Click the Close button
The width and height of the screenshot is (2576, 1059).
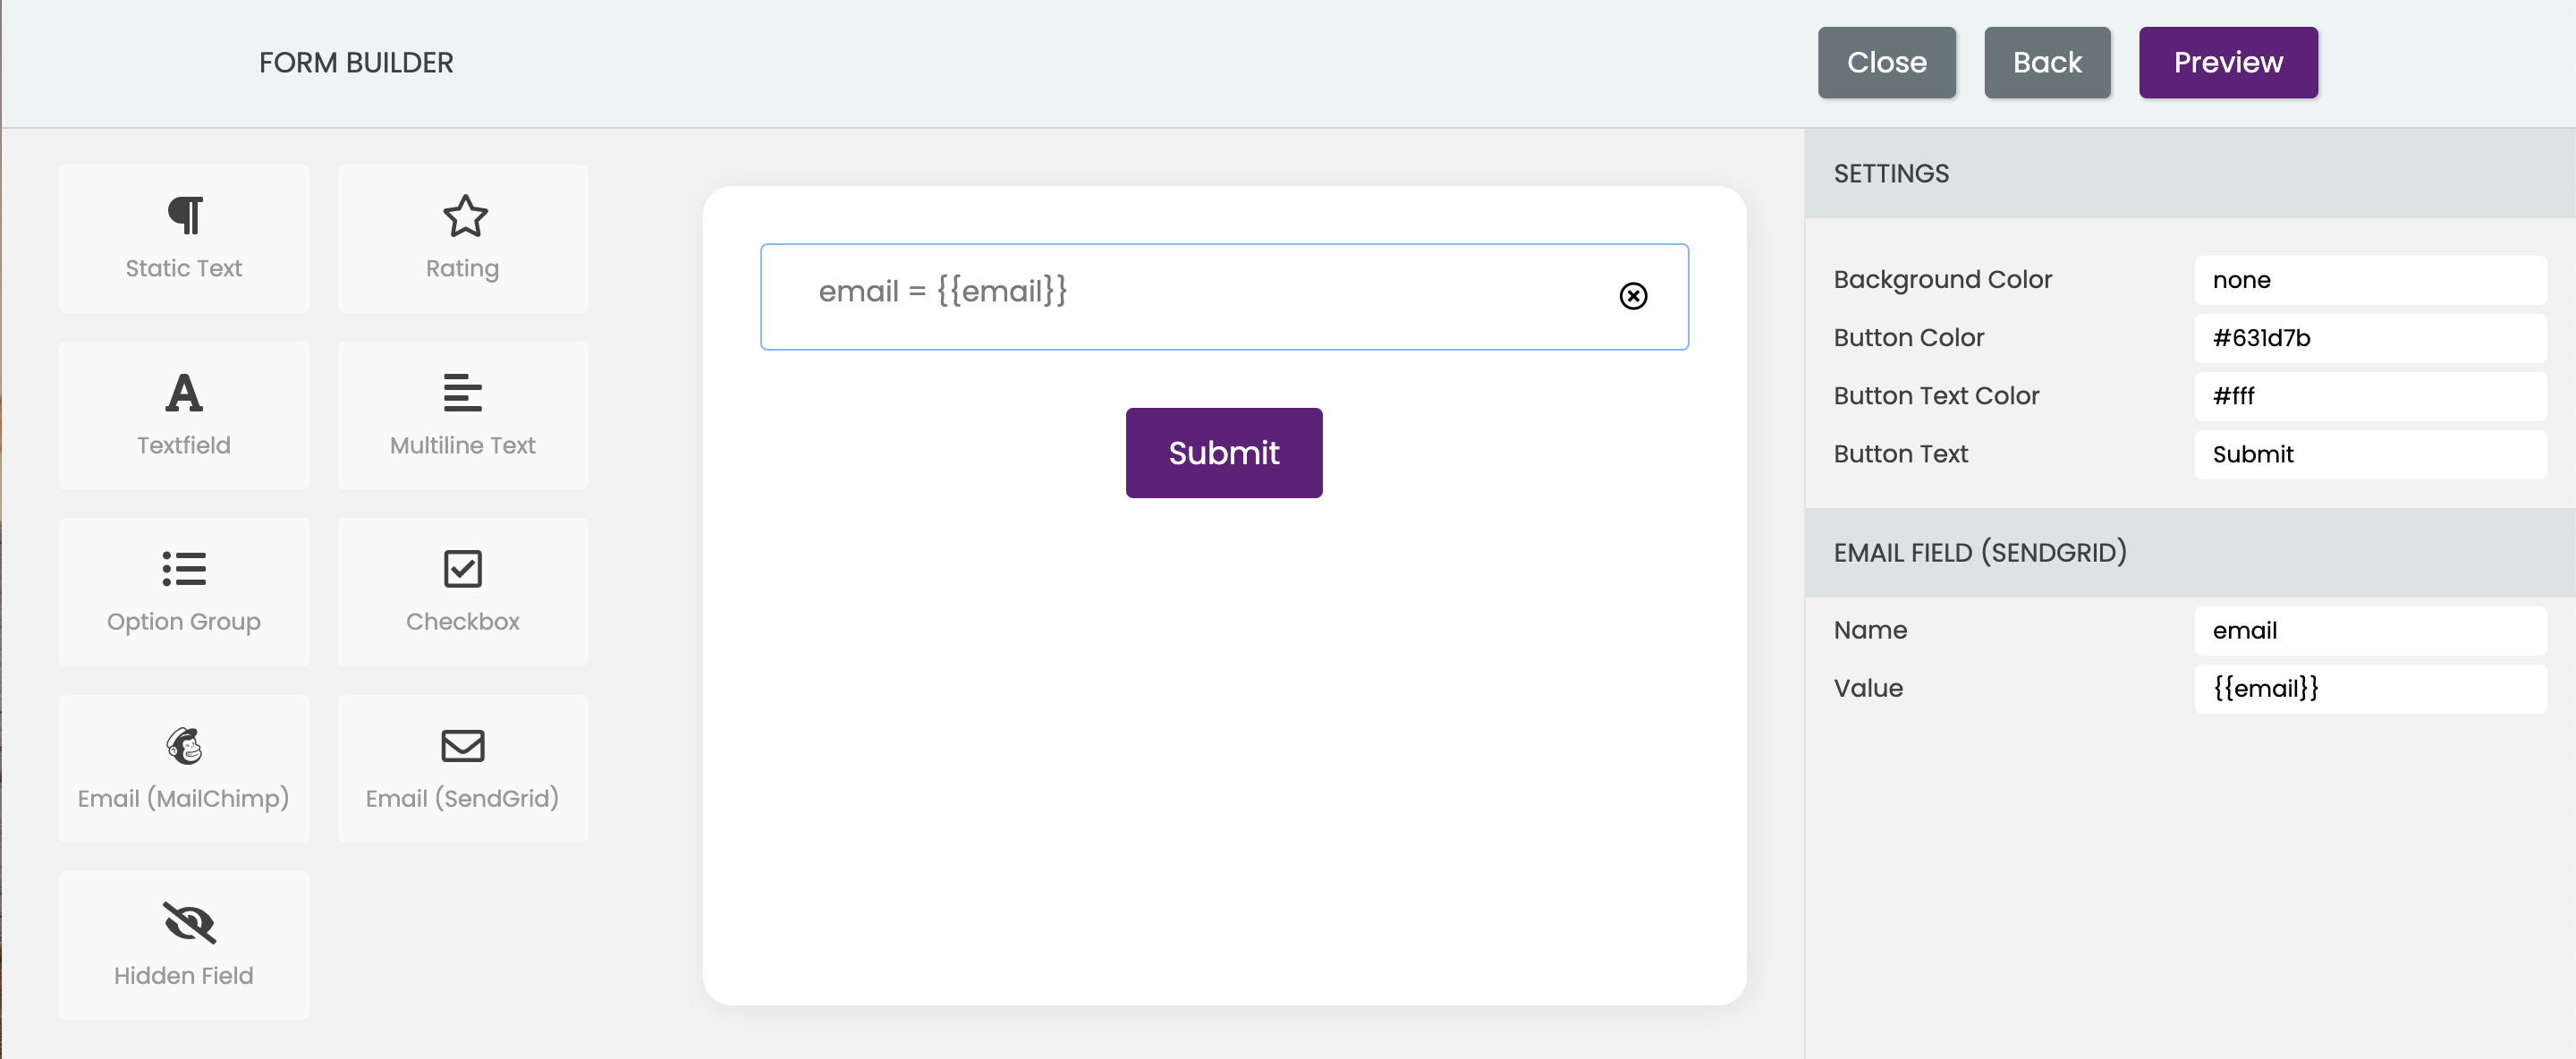click(1886, 63)
